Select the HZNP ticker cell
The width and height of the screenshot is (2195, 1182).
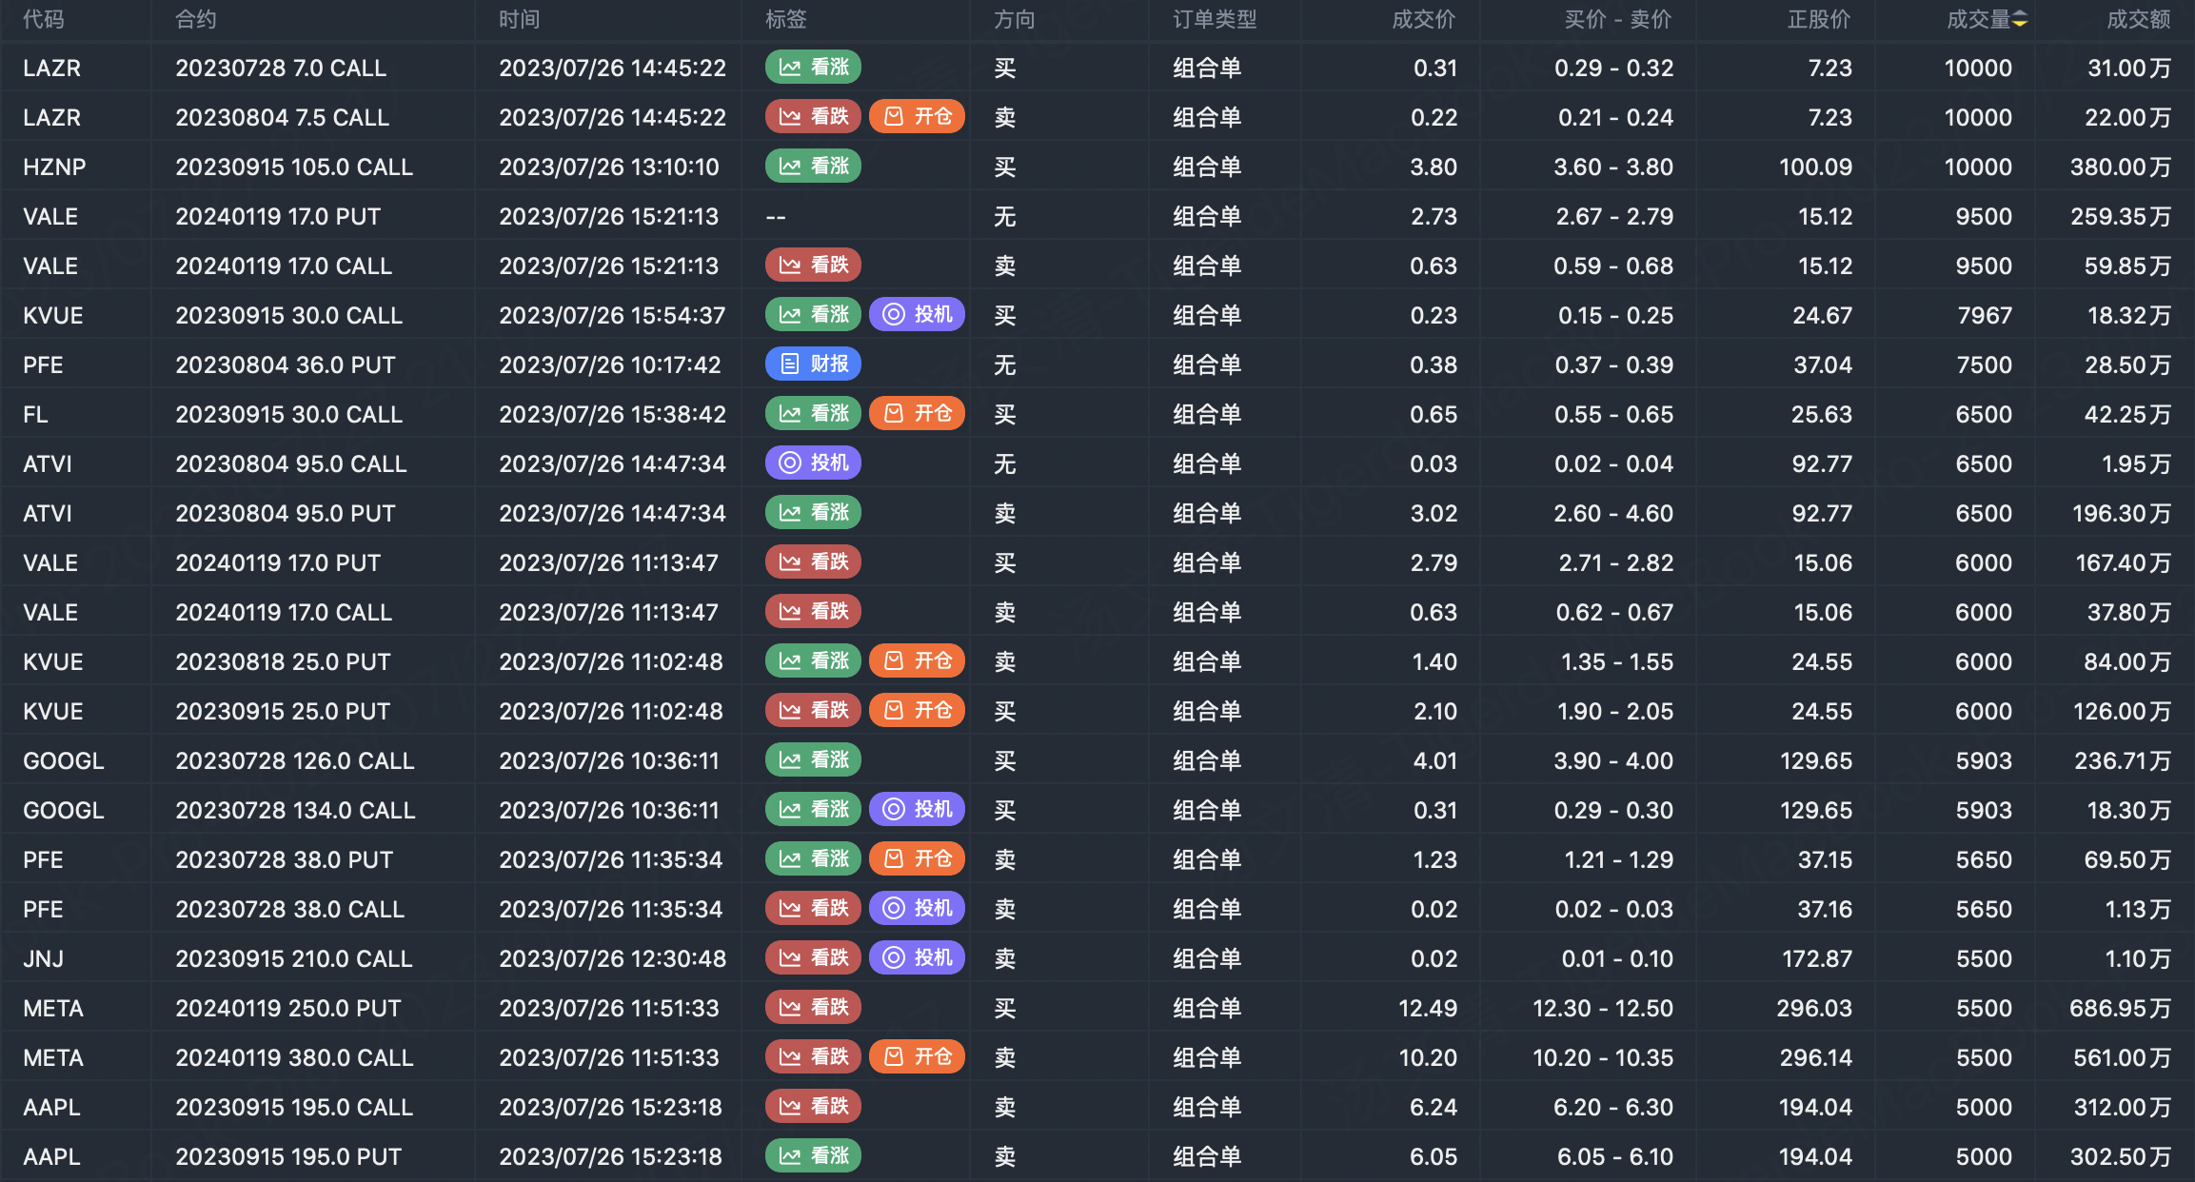[x=54, y=167]
